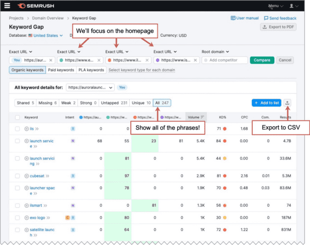Viewport: 310px width, 245px height.
Task: Click the Add to list button
Action: pos(267,103)
